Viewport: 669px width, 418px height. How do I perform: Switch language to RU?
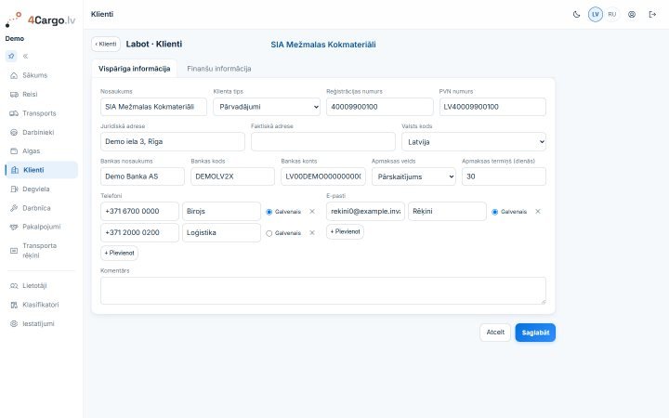tap(611, 15)
